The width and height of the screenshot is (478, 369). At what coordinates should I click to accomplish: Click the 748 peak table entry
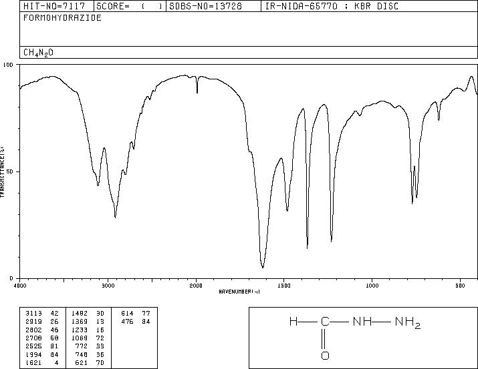90,355
